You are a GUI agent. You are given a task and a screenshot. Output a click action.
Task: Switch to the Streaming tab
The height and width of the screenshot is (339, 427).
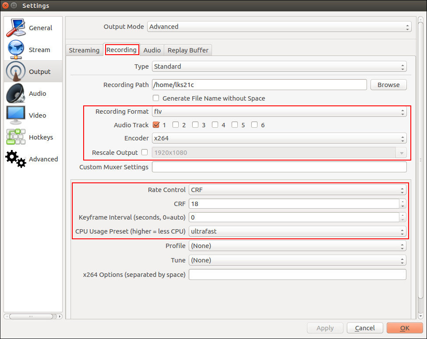[84, 50]
